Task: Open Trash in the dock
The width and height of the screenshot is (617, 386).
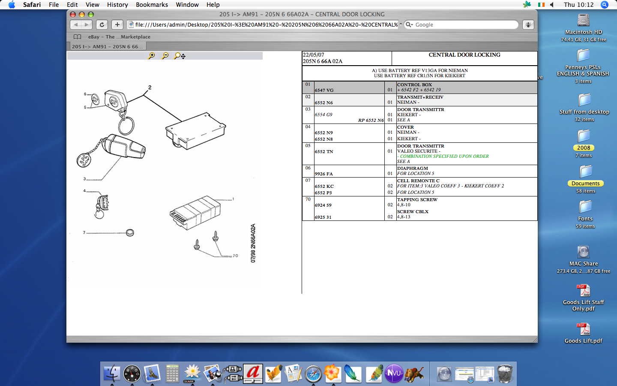Action: [x=505, y=374]
